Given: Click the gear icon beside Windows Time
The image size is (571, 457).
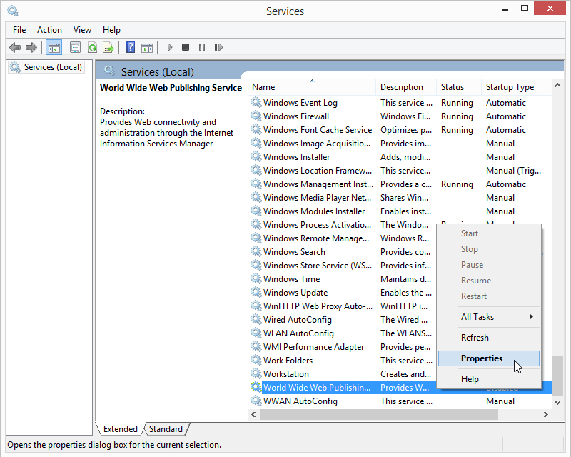Looking at the screenshot, I should [x=256, y=278].
